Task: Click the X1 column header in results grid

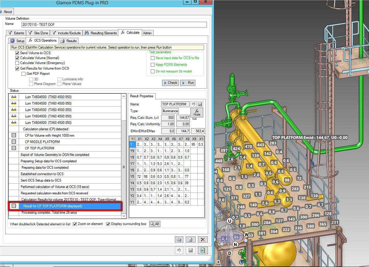Action: [x=140, y=139]
